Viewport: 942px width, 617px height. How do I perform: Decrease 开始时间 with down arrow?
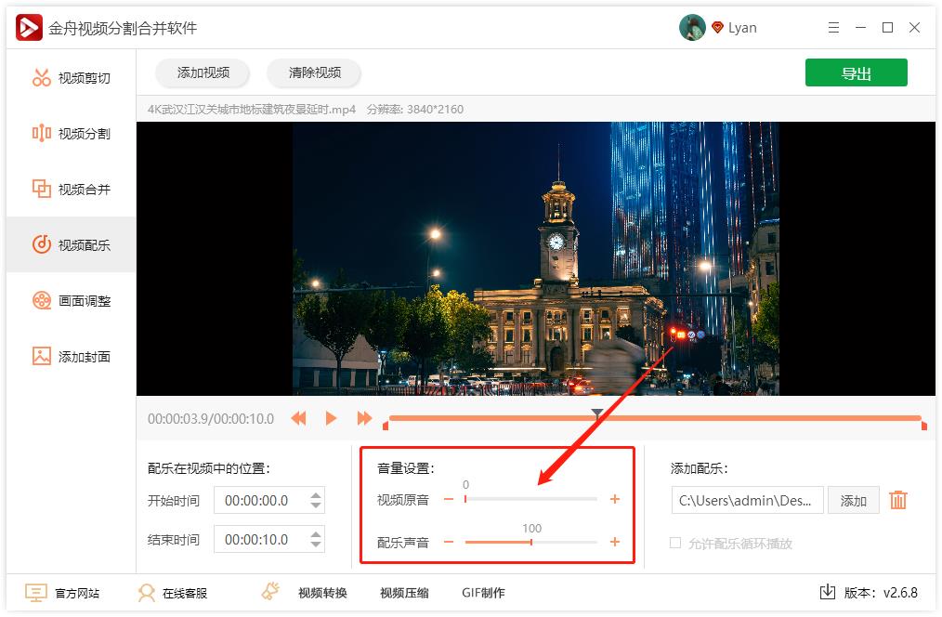[x=316, y=505]
